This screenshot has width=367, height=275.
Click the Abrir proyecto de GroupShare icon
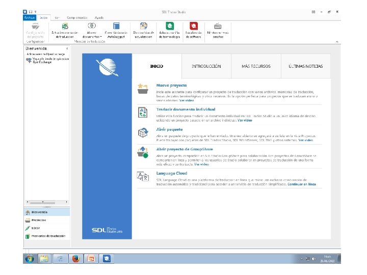[x=143, y=152]
